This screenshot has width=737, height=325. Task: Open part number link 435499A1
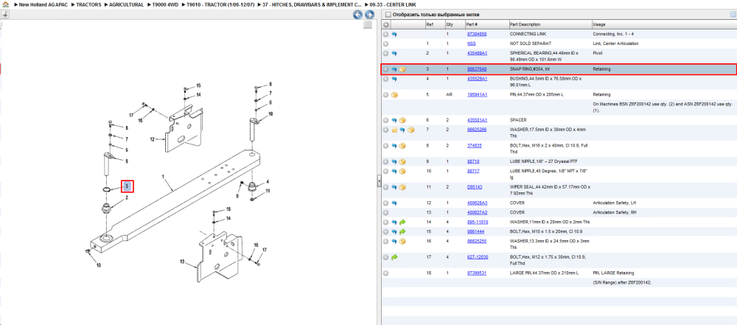[477, 53]
